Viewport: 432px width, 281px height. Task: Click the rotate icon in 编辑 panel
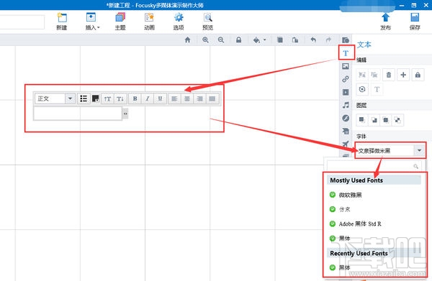pyautogui.click(x=362, y=89)
